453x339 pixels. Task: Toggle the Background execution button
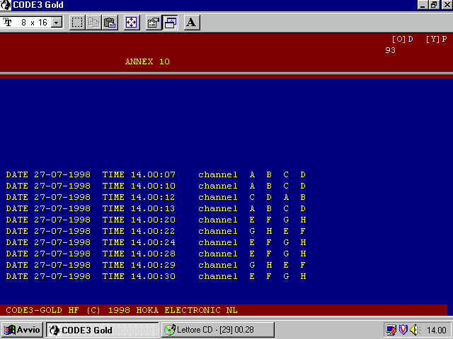pyautogui.click(x=170, y=23)
